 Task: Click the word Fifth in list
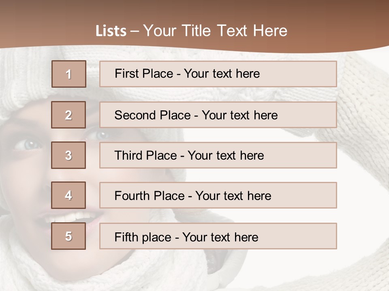click(127, 236)
